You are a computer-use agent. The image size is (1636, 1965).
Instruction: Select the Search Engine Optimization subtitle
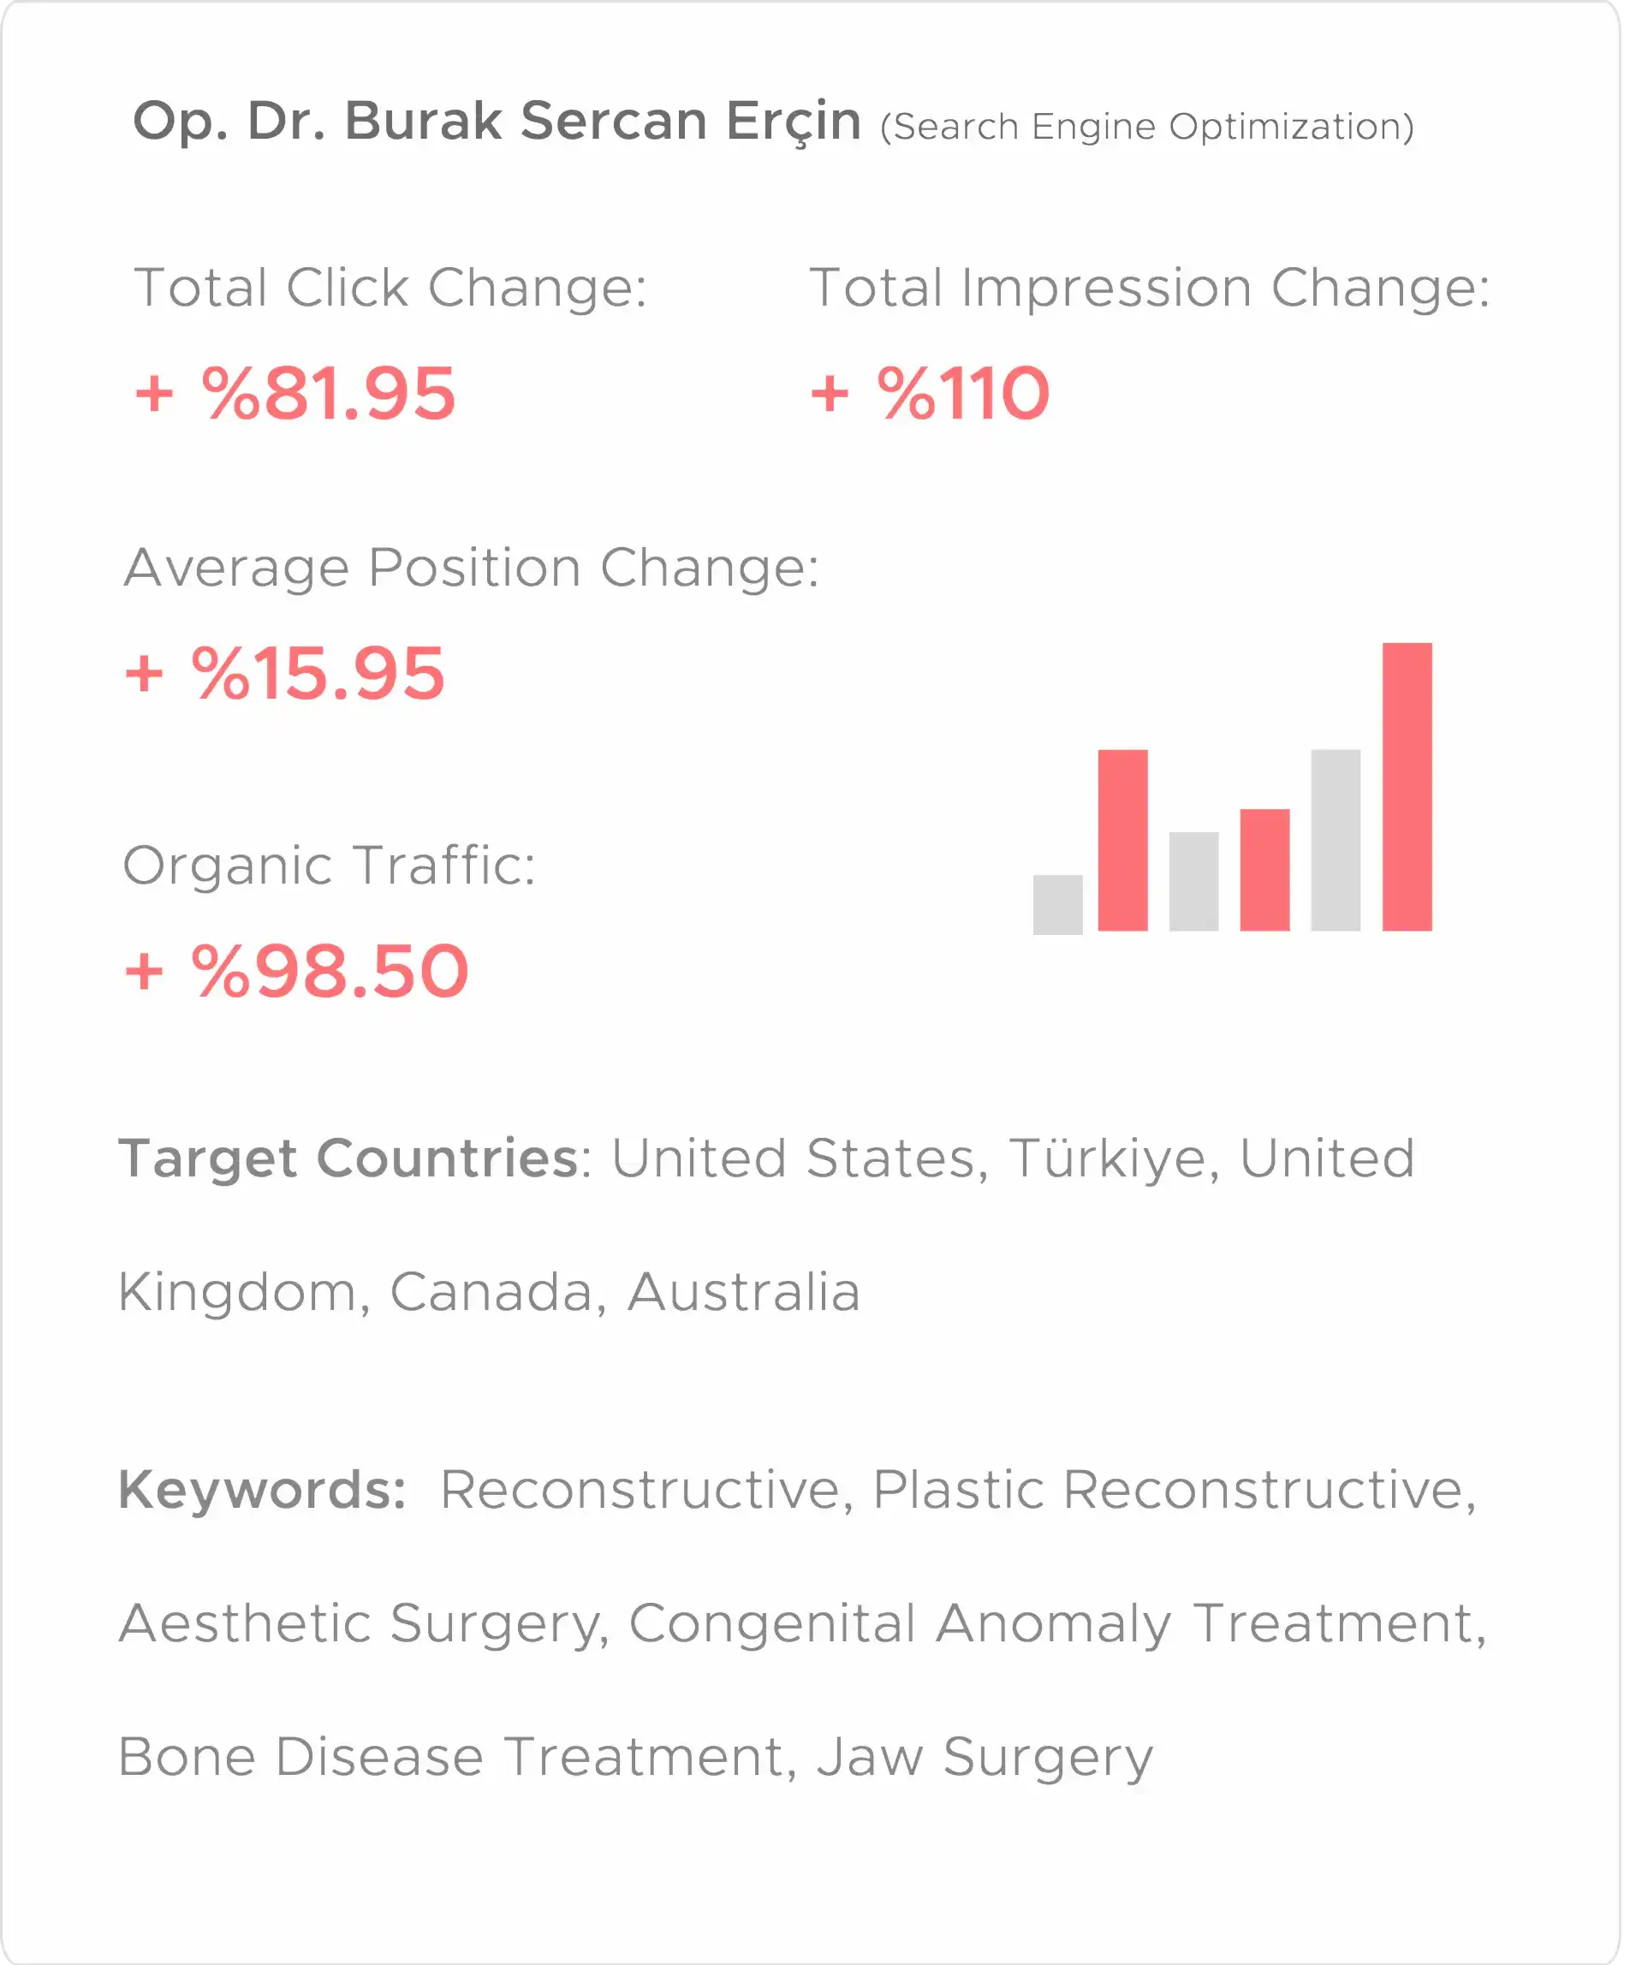1145,128
